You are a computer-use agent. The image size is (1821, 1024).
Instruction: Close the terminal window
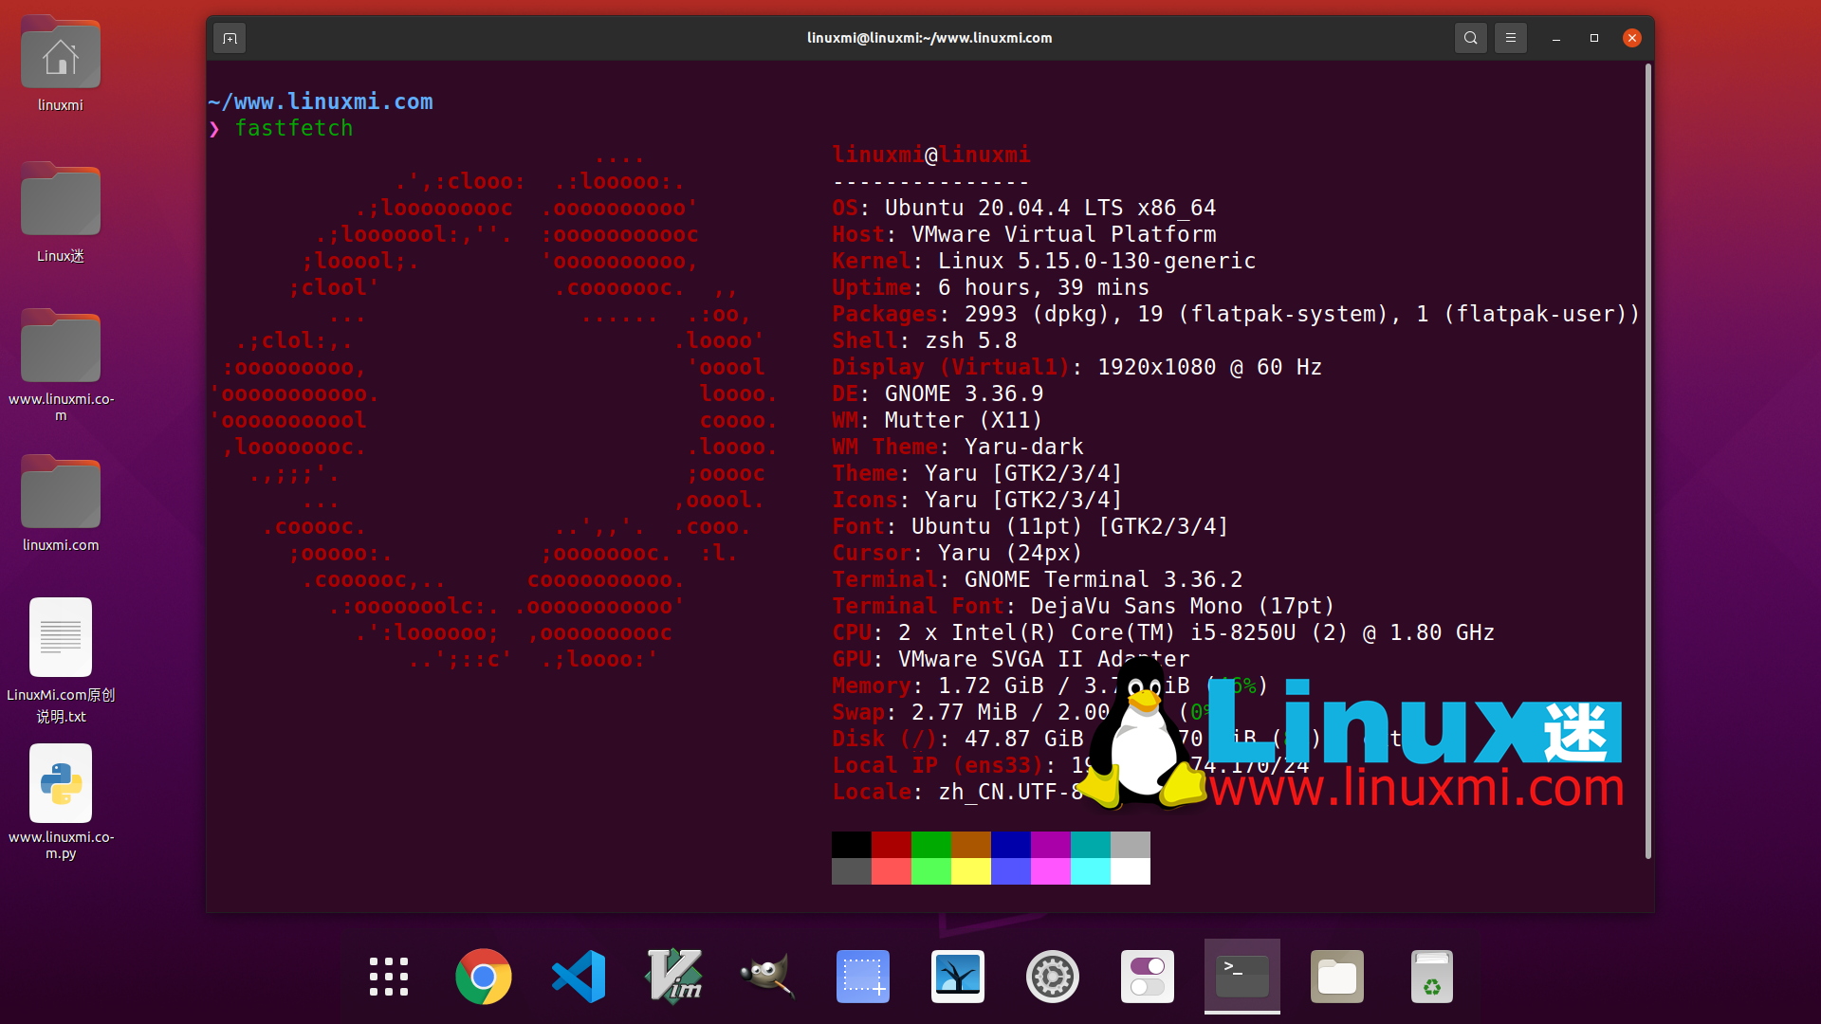pyautogui.click(x=1632, y=38)
